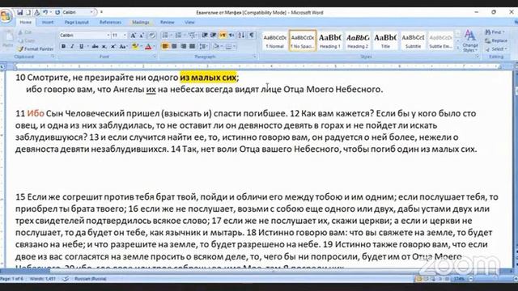Save document via Quick Access Toolbar
This screenshot has height=291, width=518.
coord(20,12)
